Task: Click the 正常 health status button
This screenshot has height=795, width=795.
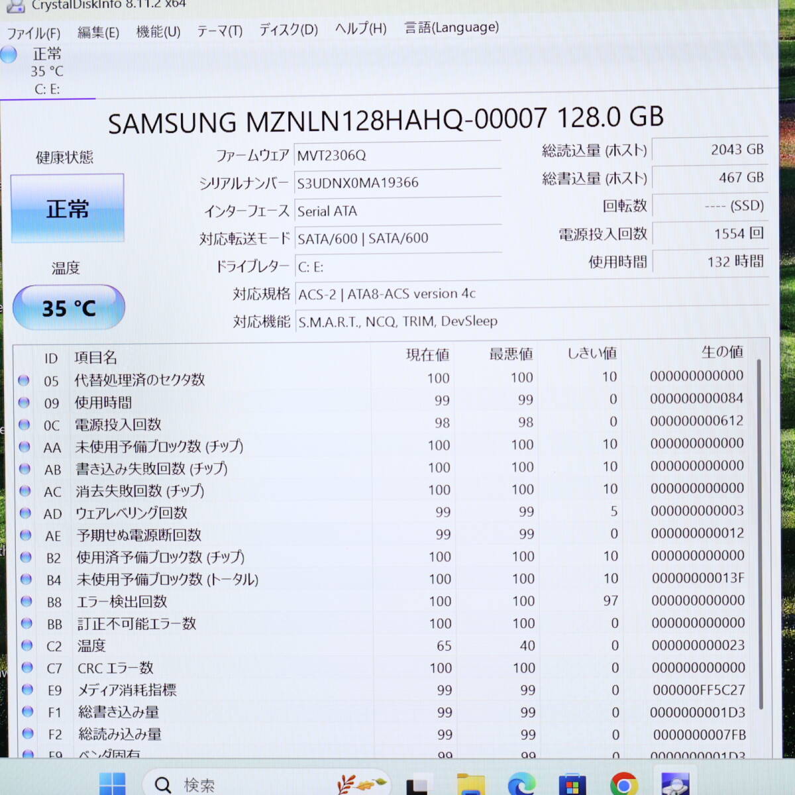Action: click(68, 209)
